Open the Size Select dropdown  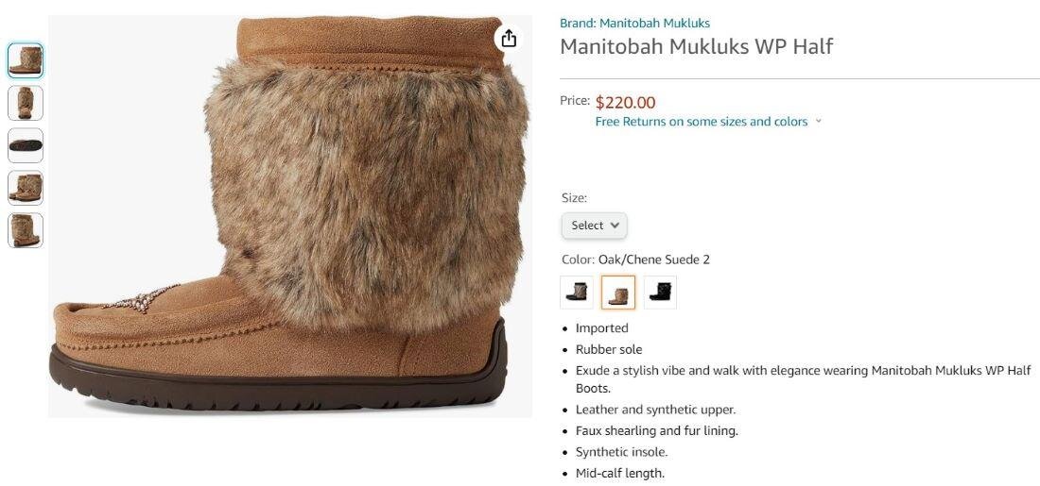(595, 226)
